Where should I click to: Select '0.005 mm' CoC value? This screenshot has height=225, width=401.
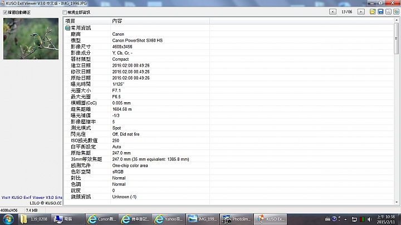pos(121,103)
